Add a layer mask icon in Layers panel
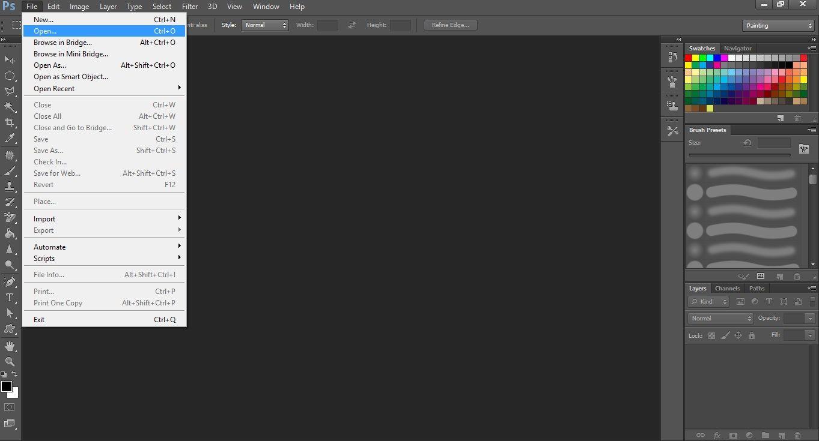819x441 pixels. [x=733, y=435]
